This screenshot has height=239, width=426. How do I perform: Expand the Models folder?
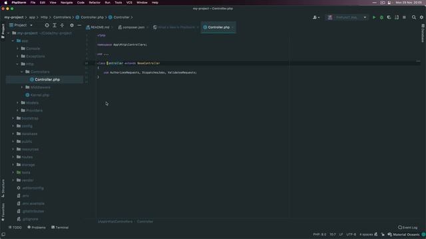(x=17, y=103)
